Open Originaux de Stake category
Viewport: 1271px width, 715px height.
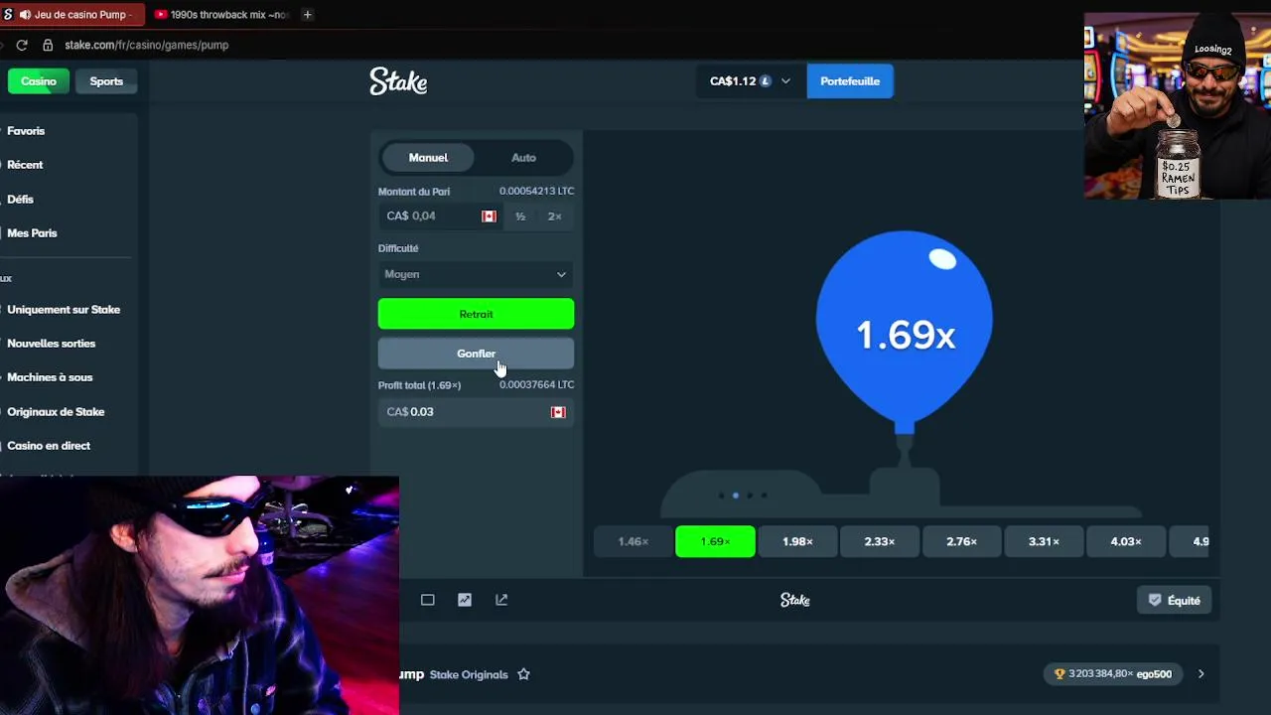(x=56, y=412)
